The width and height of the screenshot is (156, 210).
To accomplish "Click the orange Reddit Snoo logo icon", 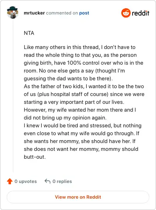I will coord(126,13).
